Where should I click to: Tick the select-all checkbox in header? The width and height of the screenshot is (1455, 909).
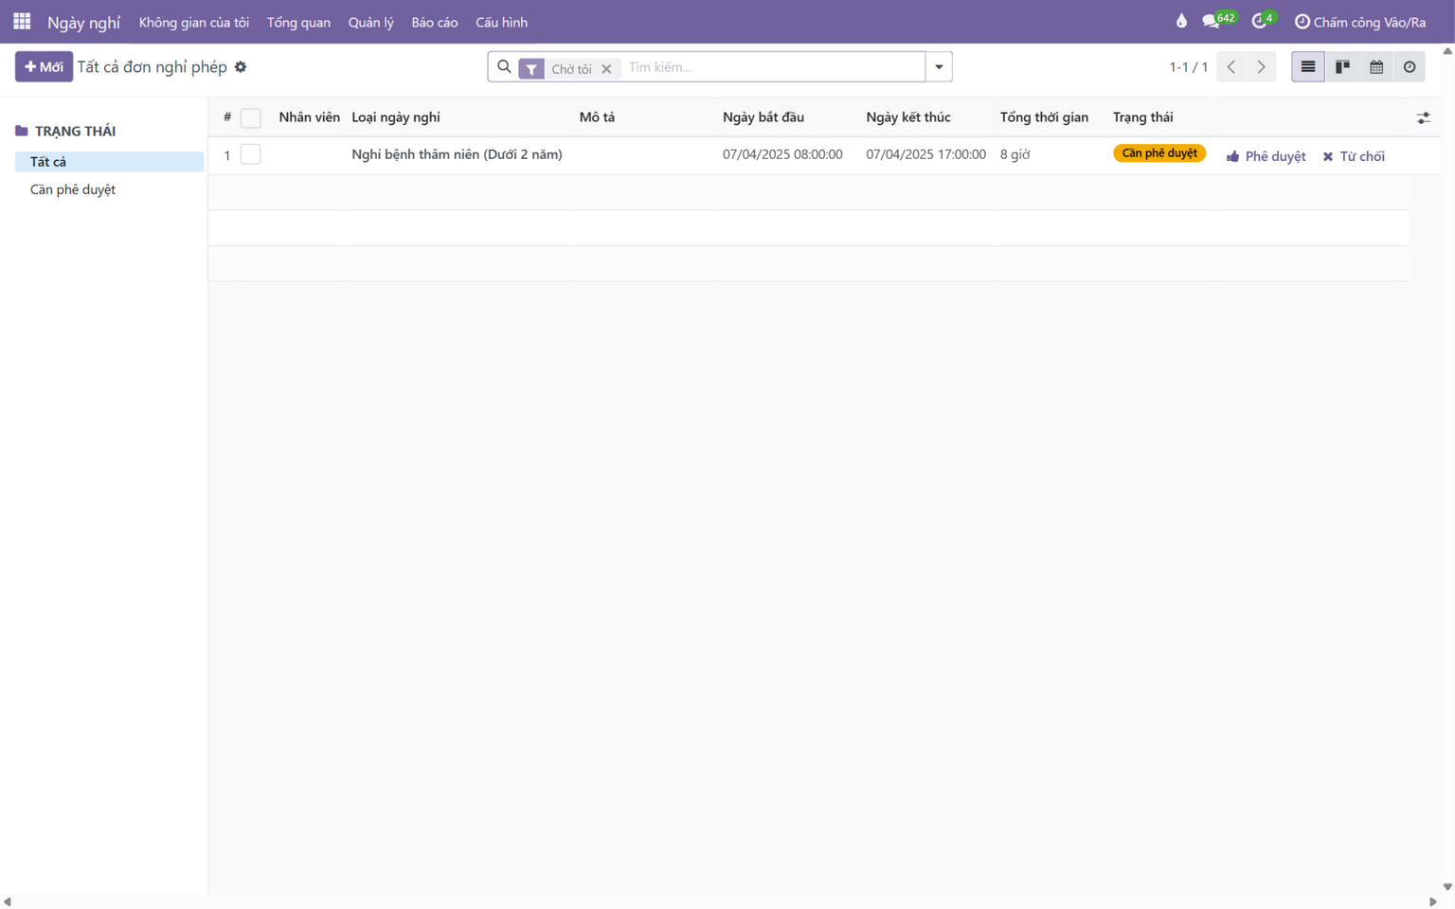(x=251, y=118)
